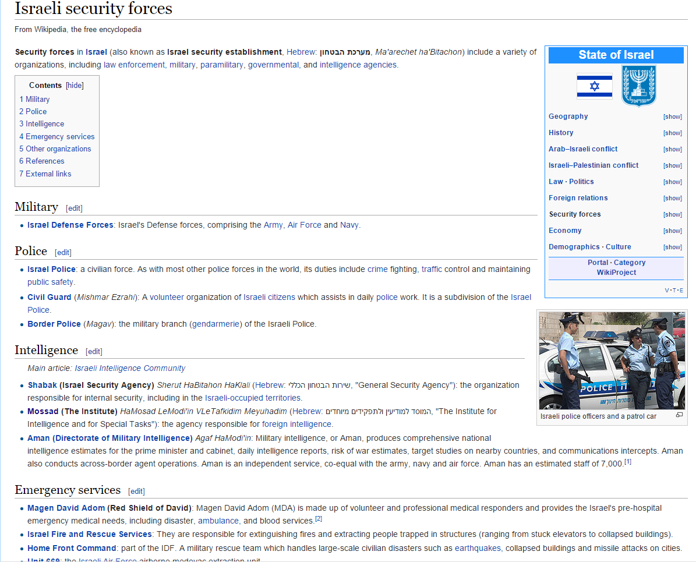This screenshot has width=696, height=562.
Task: Open the State of Israel infobox title
Action: [616, 55]
